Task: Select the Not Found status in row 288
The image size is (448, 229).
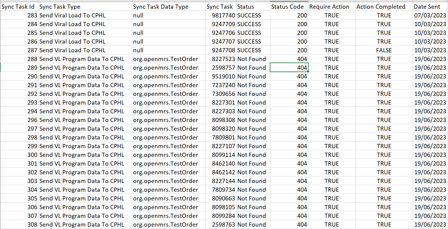Action: click(253, 59)
